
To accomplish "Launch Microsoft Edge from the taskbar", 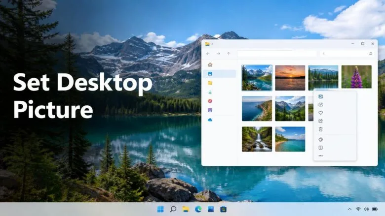I will pos(198,209).
